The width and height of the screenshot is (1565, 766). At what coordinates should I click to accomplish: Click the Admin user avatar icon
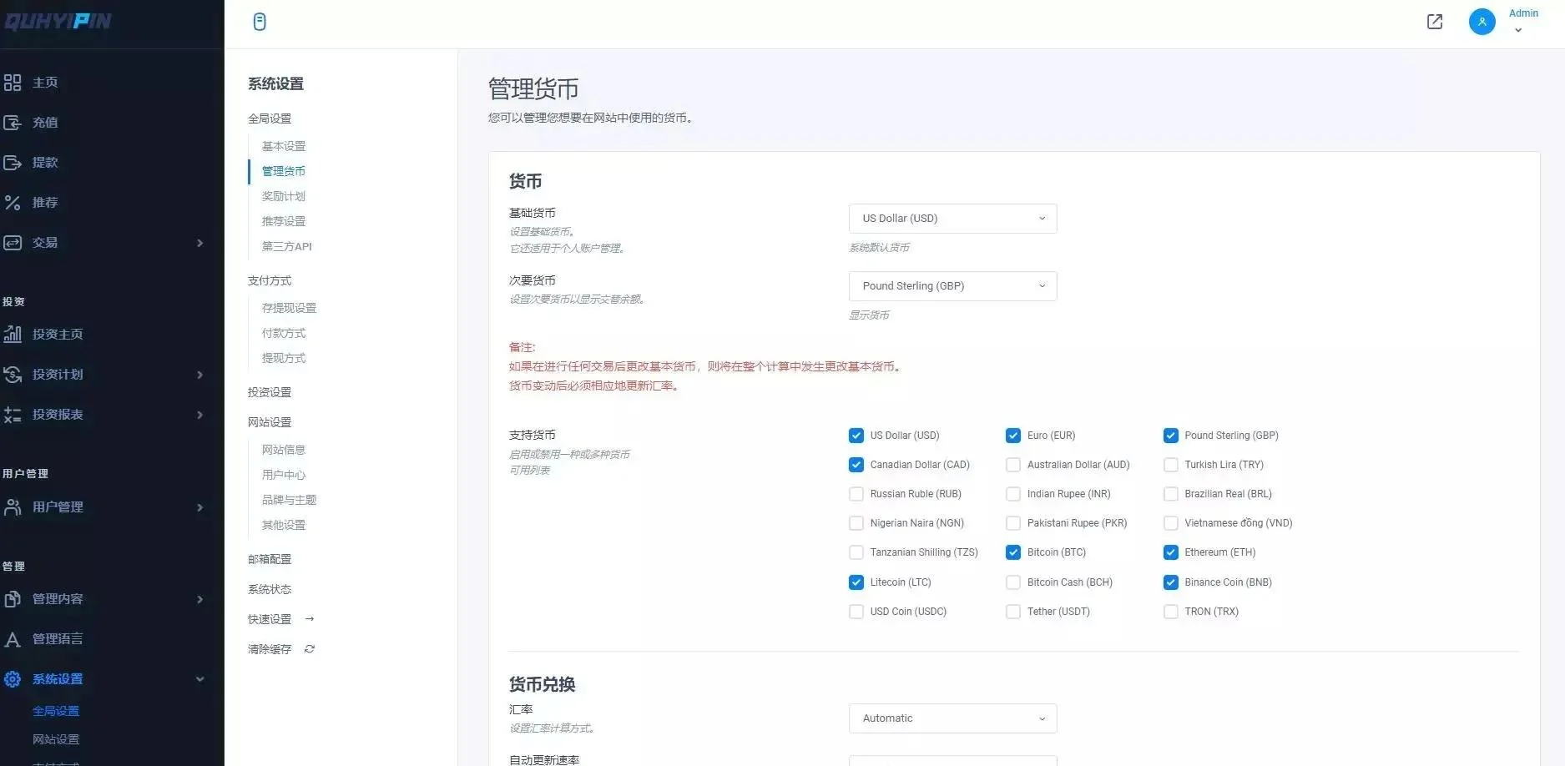(x=1482, y=22)
